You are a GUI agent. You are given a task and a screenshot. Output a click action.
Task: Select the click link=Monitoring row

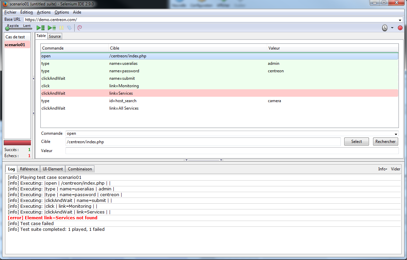tap(219, 86)
